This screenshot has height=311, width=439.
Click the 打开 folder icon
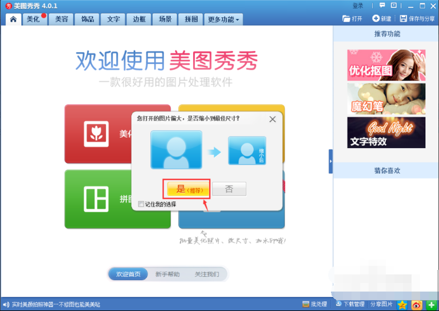(x=346, y=19)
